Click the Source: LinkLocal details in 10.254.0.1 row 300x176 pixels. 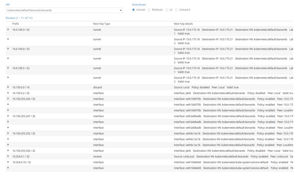pyautogui.click(x=184, y=156)
